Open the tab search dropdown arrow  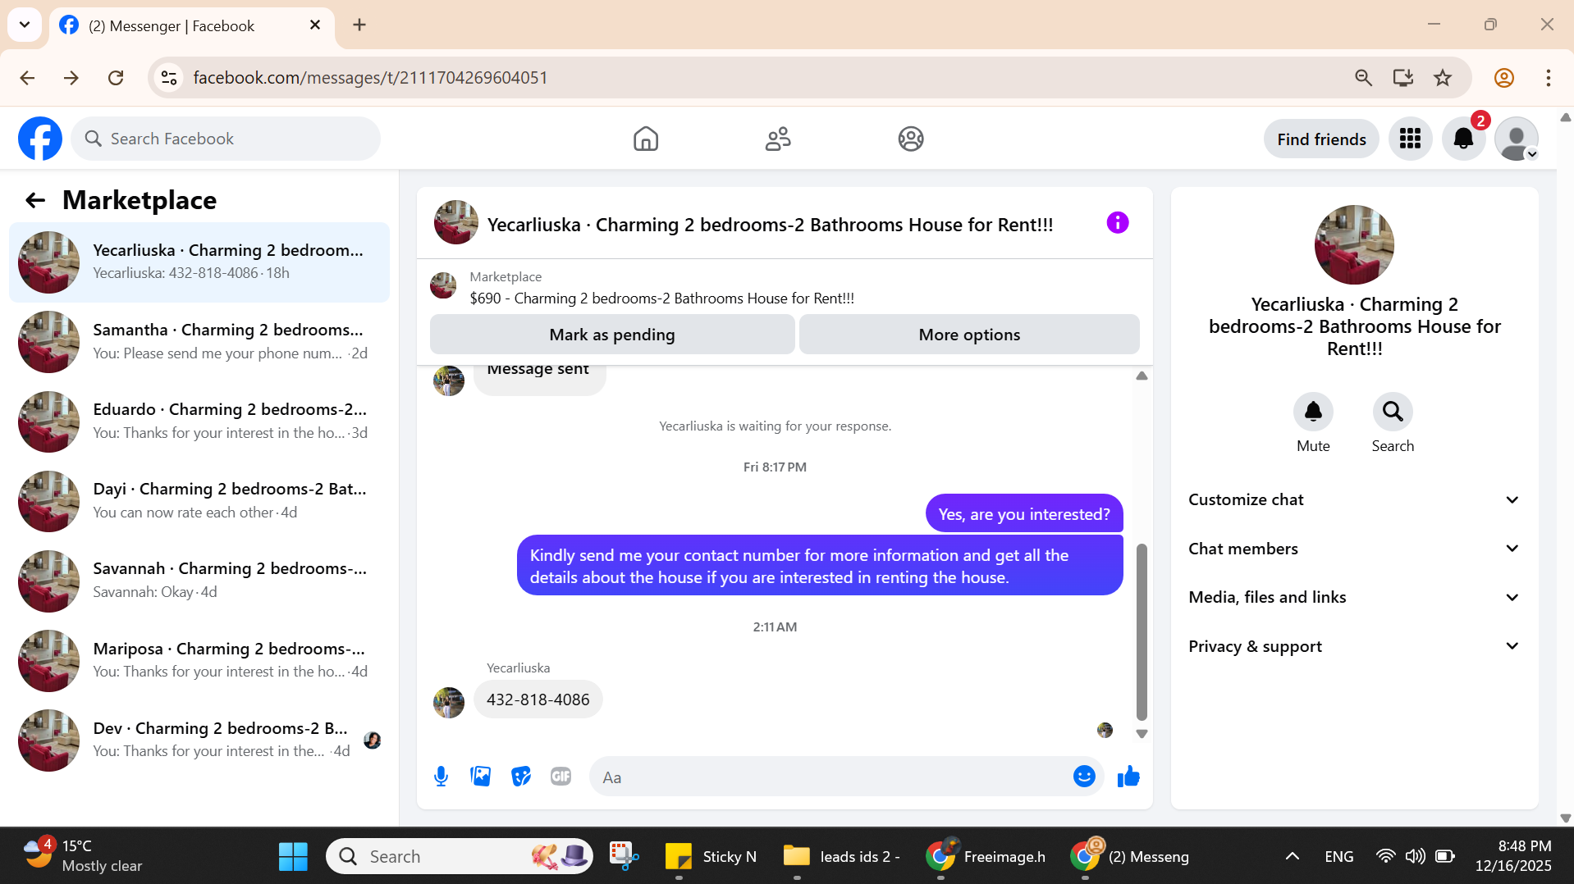tap(25, 25)
